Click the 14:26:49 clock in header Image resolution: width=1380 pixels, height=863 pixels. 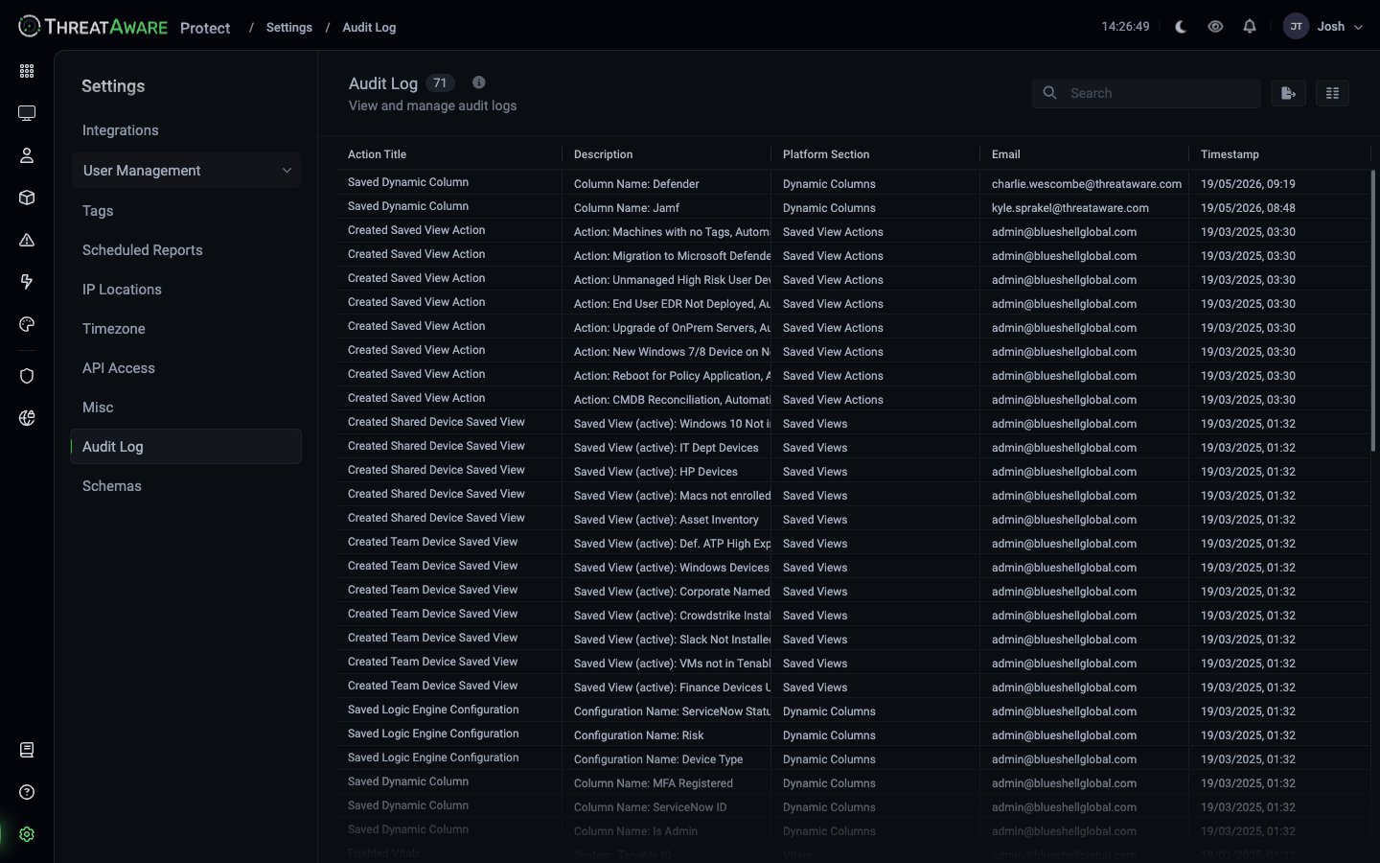click(x=1125, y=27)
